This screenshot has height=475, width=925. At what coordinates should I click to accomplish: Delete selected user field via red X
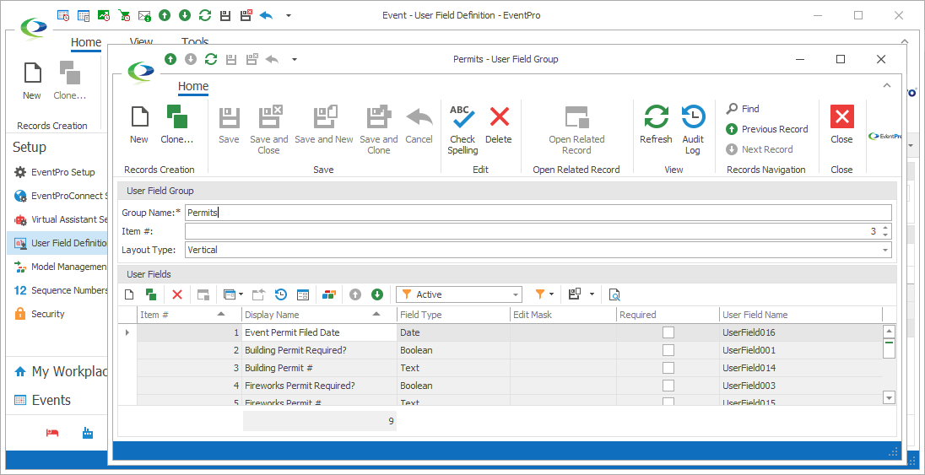point(177,294)
